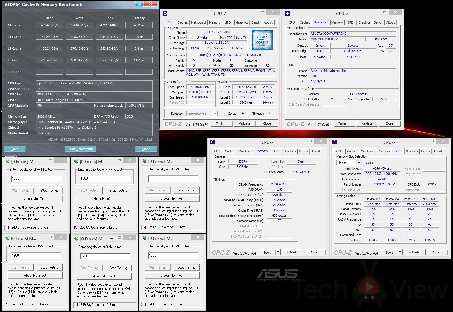Click the Core Speed value 4000.00 MHz

coord(200,87)
